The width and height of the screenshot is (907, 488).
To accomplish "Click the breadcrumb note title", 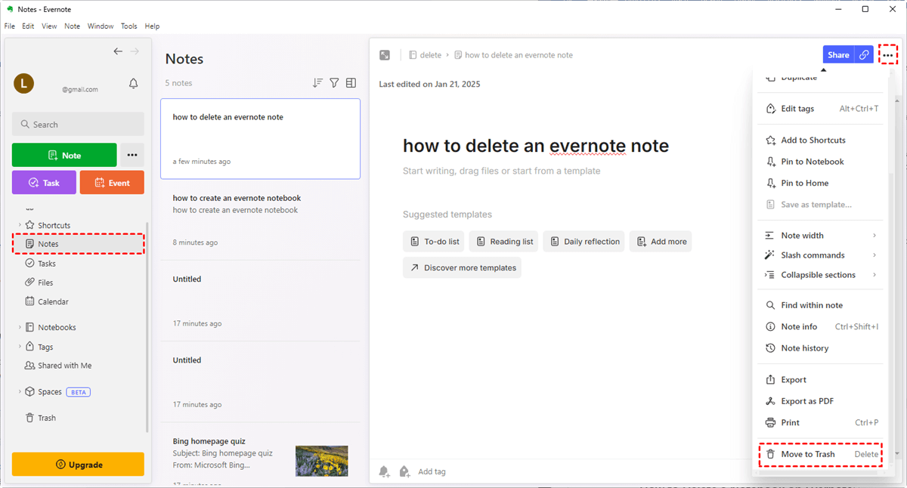I will pyautogui.click(x=513, y=55).
